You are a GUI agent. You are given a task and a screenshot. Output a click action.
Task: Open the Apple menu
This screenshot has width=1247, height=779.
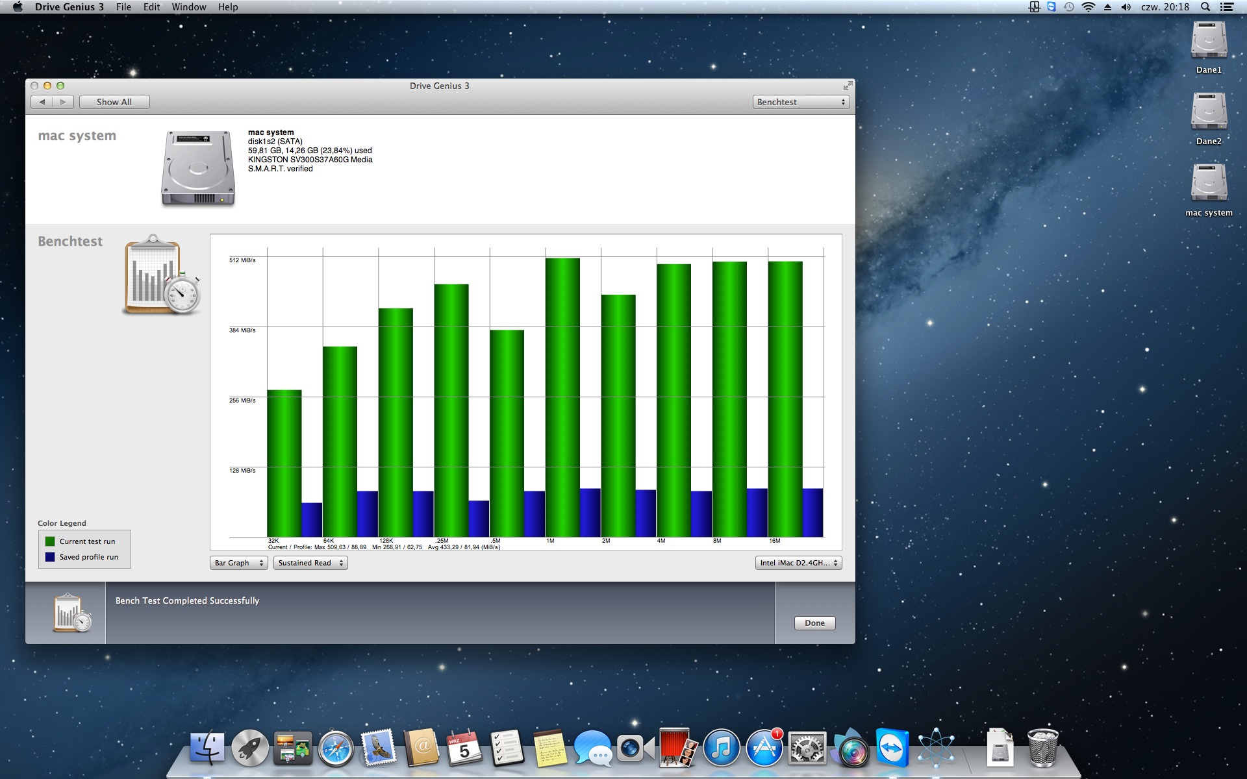tap(18, 7)
